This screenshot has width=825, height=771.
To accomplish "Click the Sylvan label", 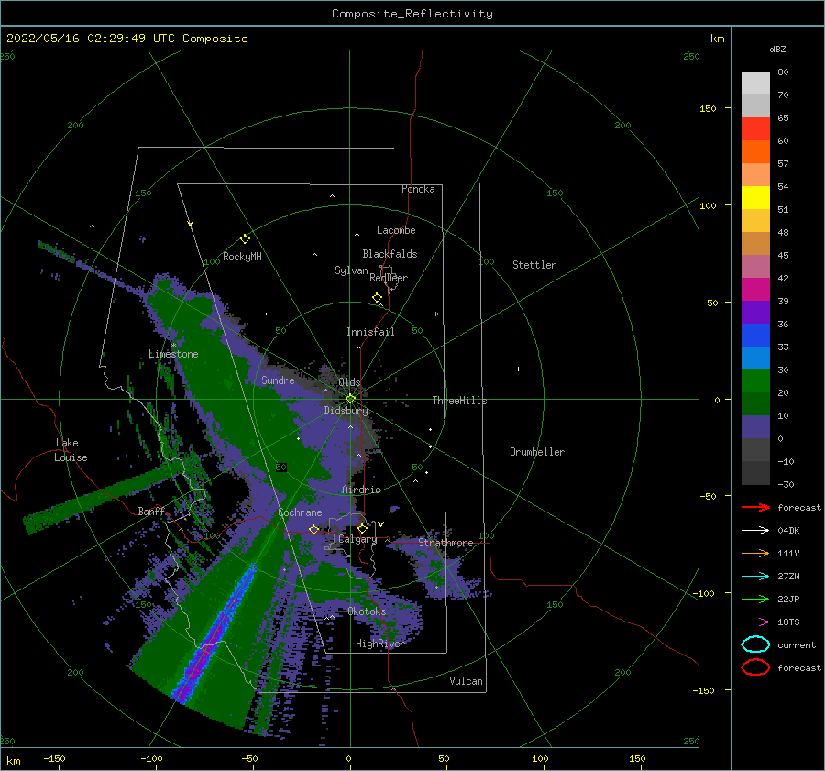I will click(x=351, y=270).
